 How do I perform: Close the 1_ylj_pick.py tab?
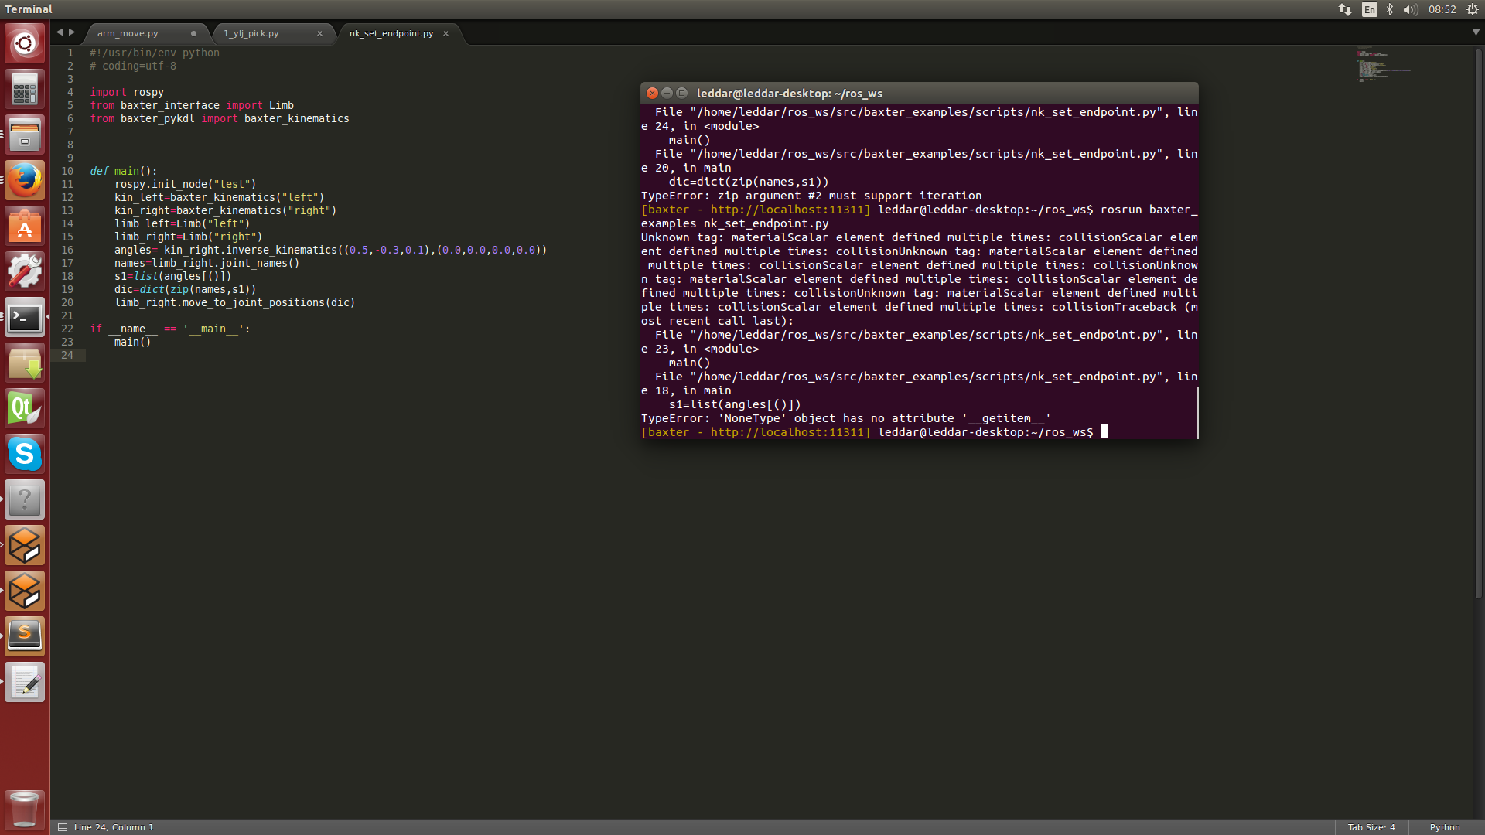[319, 33]
